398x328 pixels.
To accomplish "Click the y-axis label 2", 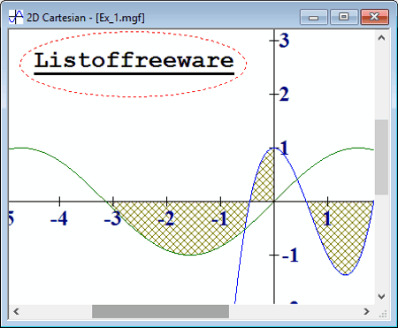I will tap(284, 95).
